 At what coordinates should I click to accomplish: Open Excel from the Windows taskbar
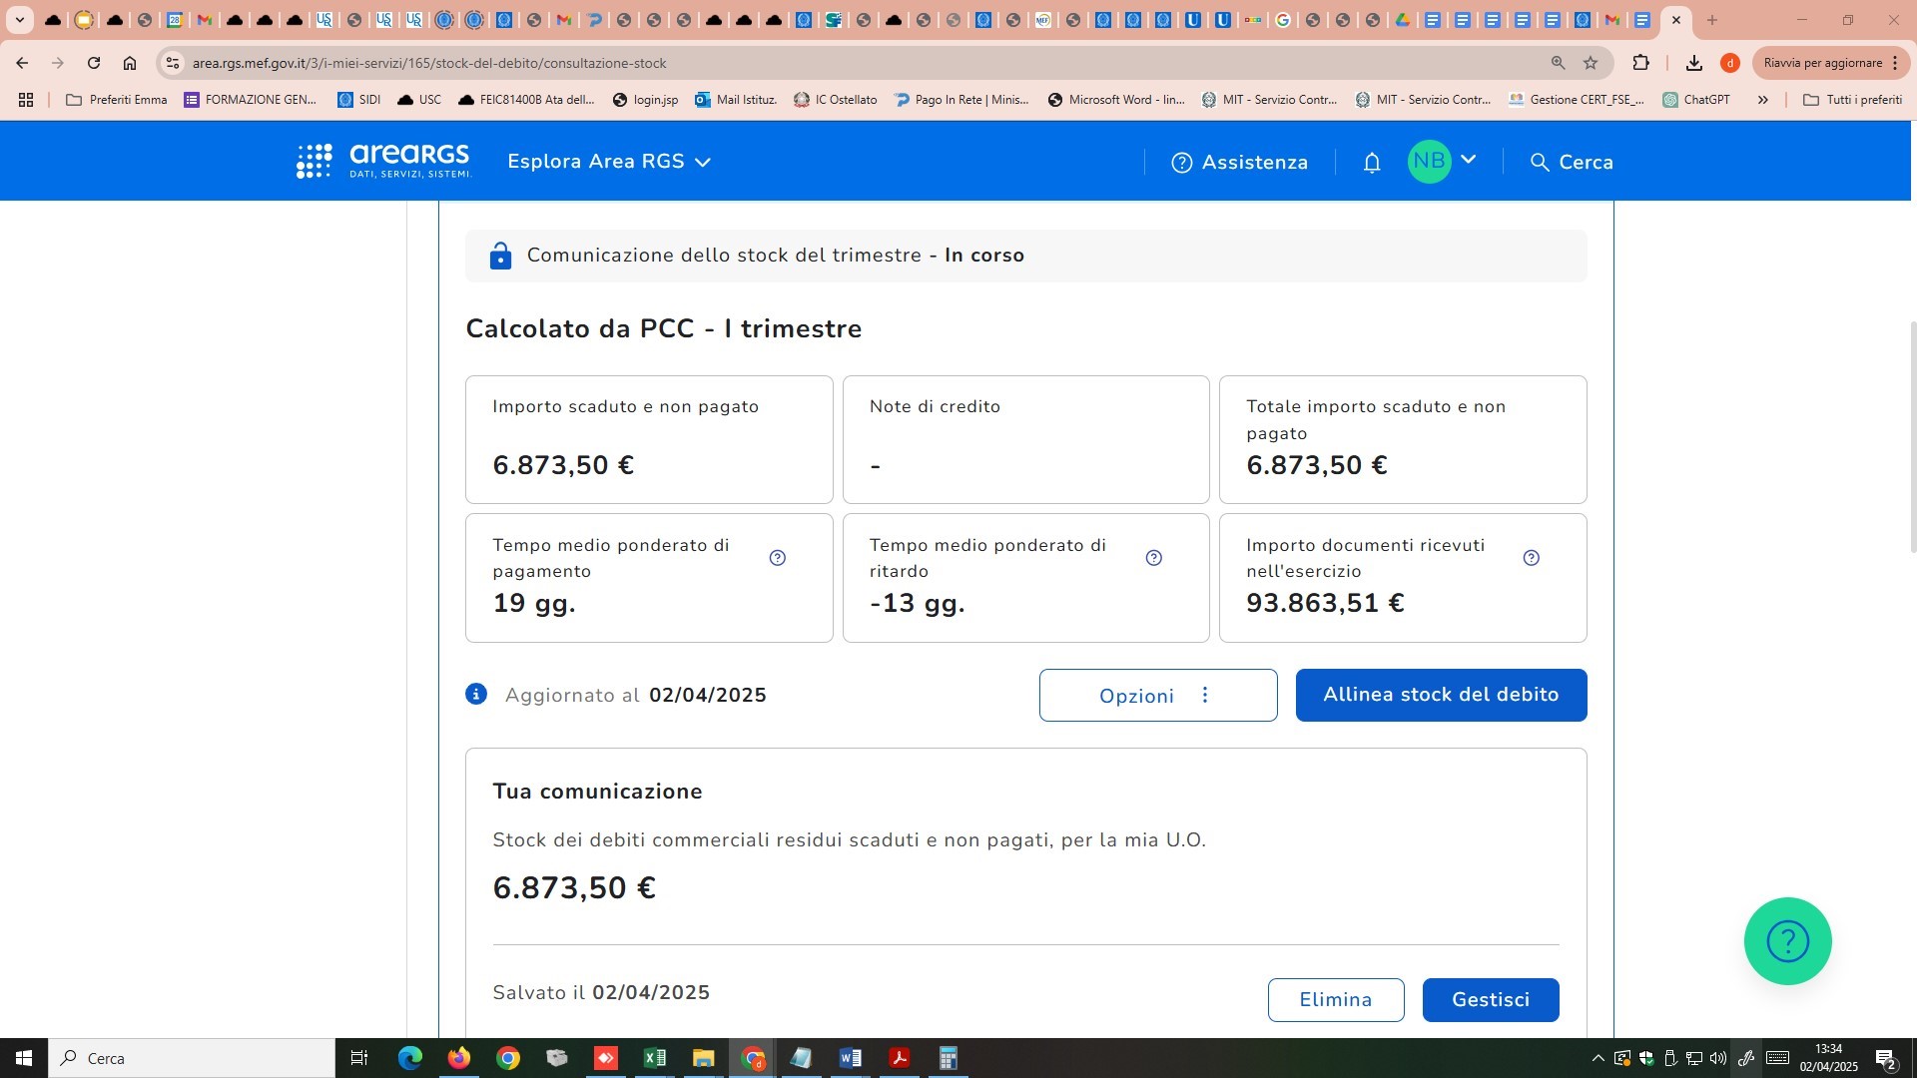pos(655,1058)
